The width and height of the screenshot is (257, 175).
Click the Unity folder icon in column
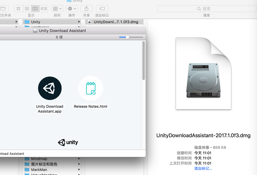[x=27, y=22]
